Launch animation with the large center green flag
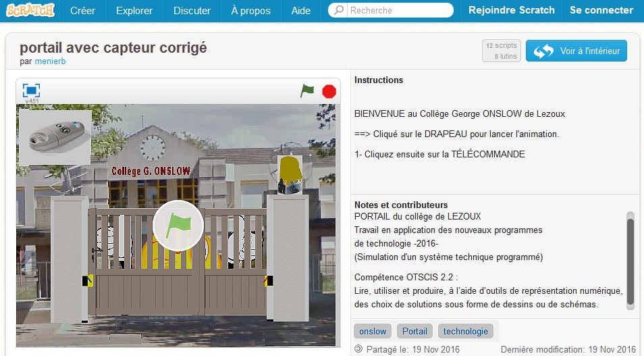Viewport: 644px width, 356px height. click(x=178, y=226)
